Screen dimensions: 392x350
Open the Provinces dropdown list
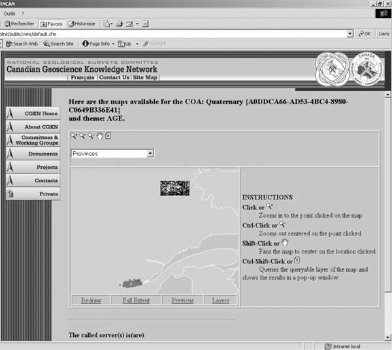[150, 154]
